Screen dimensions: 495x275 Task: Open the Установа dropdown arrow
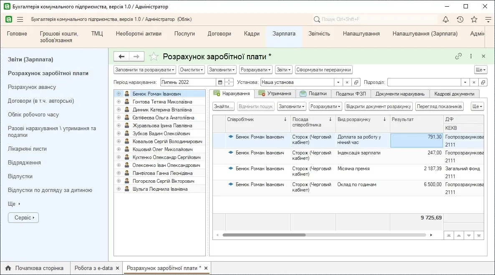click(338, 82)
